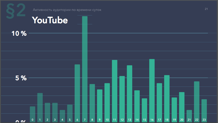
Task: Select the bar for hour 3
Action: point(55,113)
